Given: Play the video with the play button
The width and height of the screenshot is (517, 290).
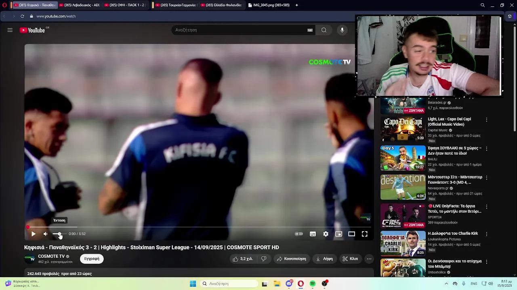Looking at the screenshot, I should [34, 234].
